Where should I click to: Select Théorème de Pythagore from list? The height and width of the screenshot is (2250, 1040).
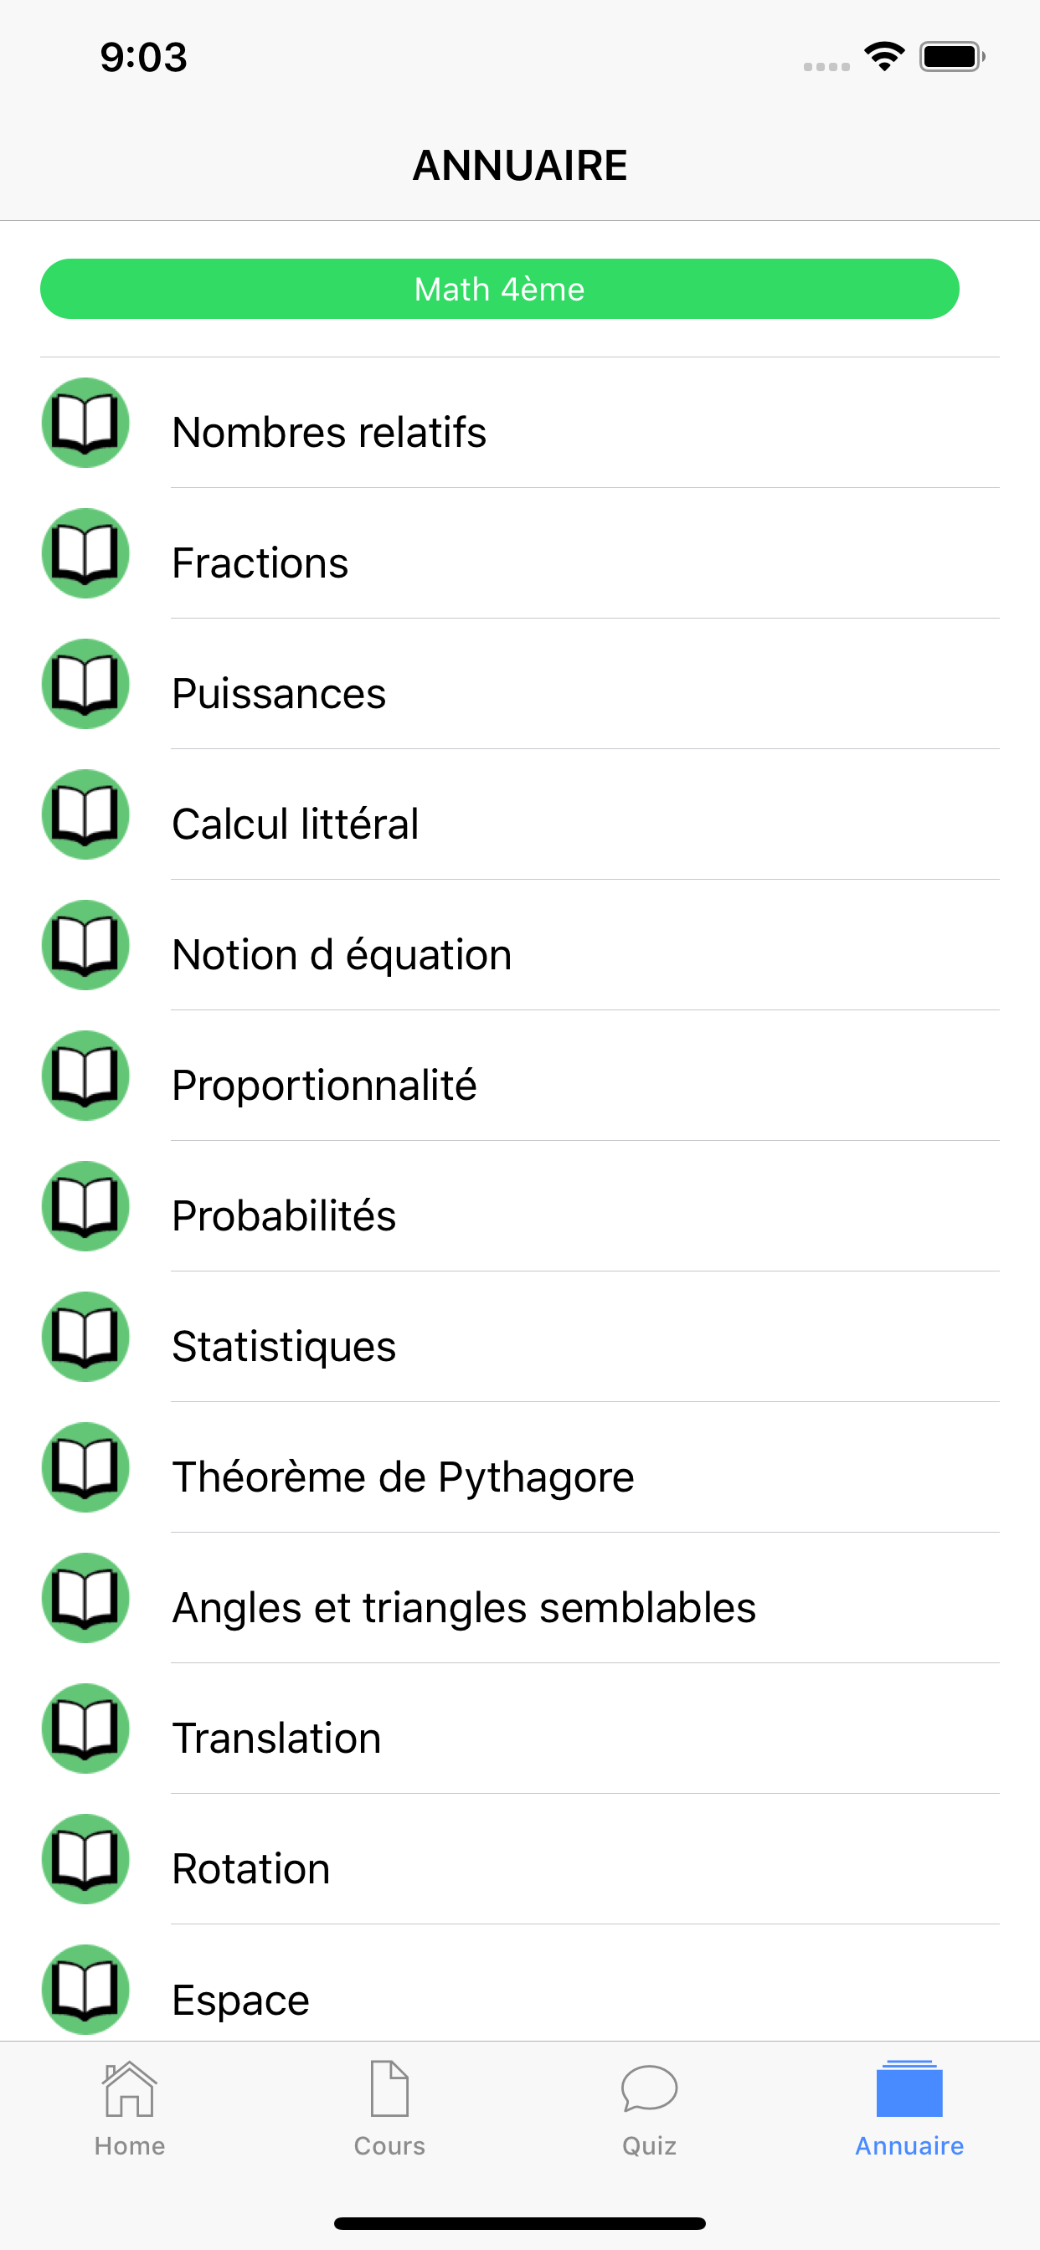[x=403, y=1477]
